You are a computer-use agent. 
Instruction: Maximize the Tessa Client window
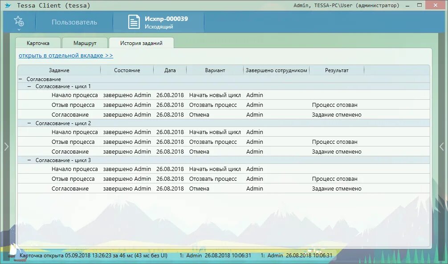(x=419, y=5)
